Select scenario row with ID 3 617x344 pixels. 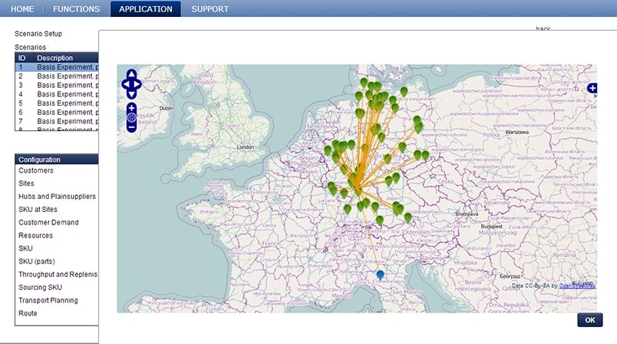click(x=56, y=85)
